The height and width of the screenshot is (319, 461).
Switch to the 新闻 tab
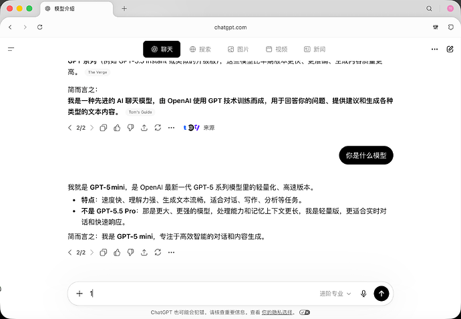pyautogui.click(x=315, y=49)
